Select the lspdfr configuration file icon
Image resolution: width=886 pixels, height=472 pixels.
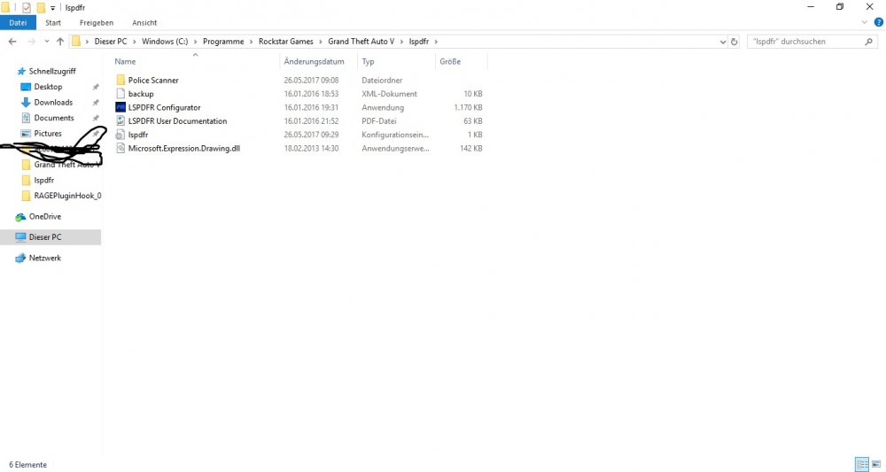point(120,135)
